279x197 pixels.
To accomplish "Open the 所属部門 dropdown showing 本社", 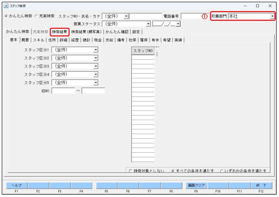I will (x=272, y=16).
